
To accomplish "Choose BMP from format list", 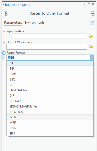I will pyautogui.click(x=50, y=74).
